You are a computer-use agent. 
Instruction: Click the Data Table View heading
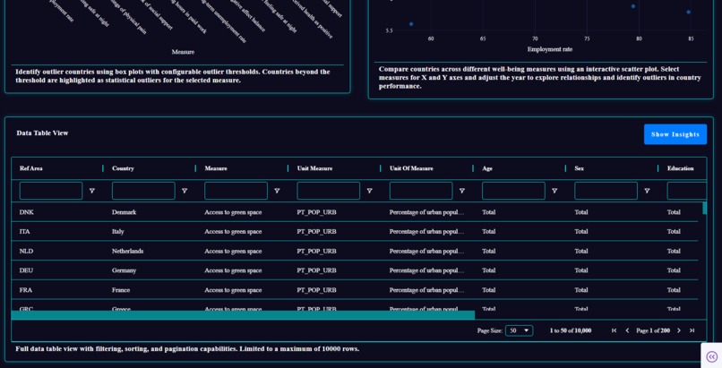click(42, 133)
